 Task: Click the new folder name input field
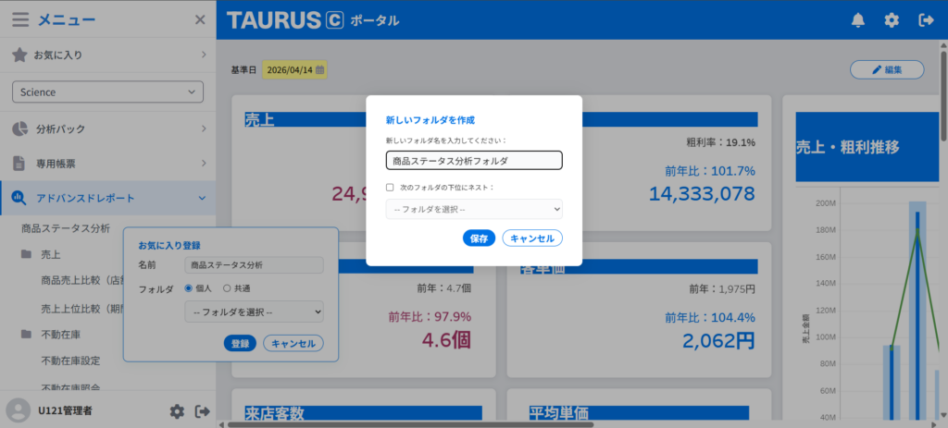474,161
